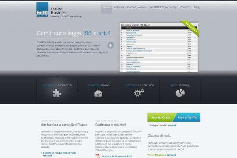The height and width of the screenshot is (158, 237).
Task: Click the puzzle piece icon under Compliance Normativa
Action: pyautogui.click(x=57, y=93)
